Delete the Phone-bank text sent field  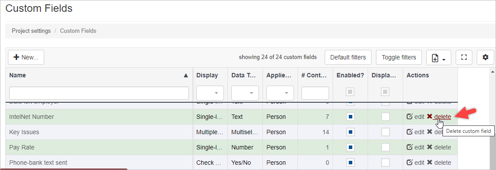tap(439, 163)
